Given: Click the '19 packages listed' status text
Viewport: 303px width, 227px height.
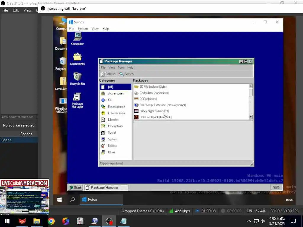Looking at the screenshot, I should click(111, 163).
